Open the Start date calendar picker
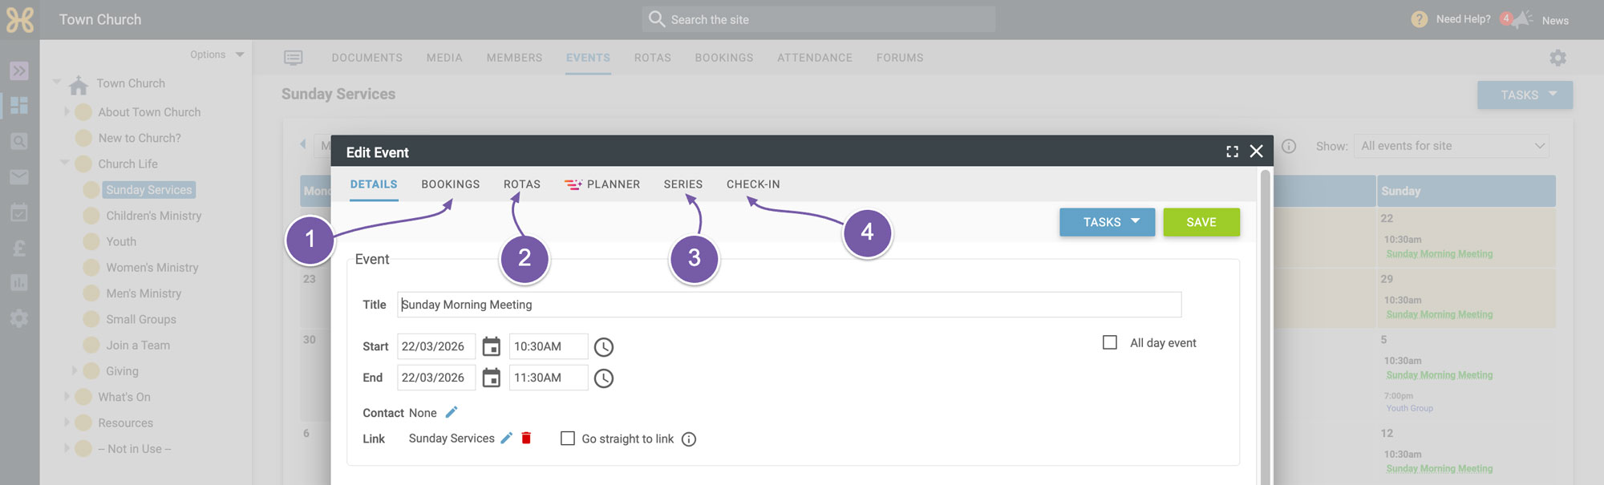Screen dimensions: 1604x485 click(492, 346)
